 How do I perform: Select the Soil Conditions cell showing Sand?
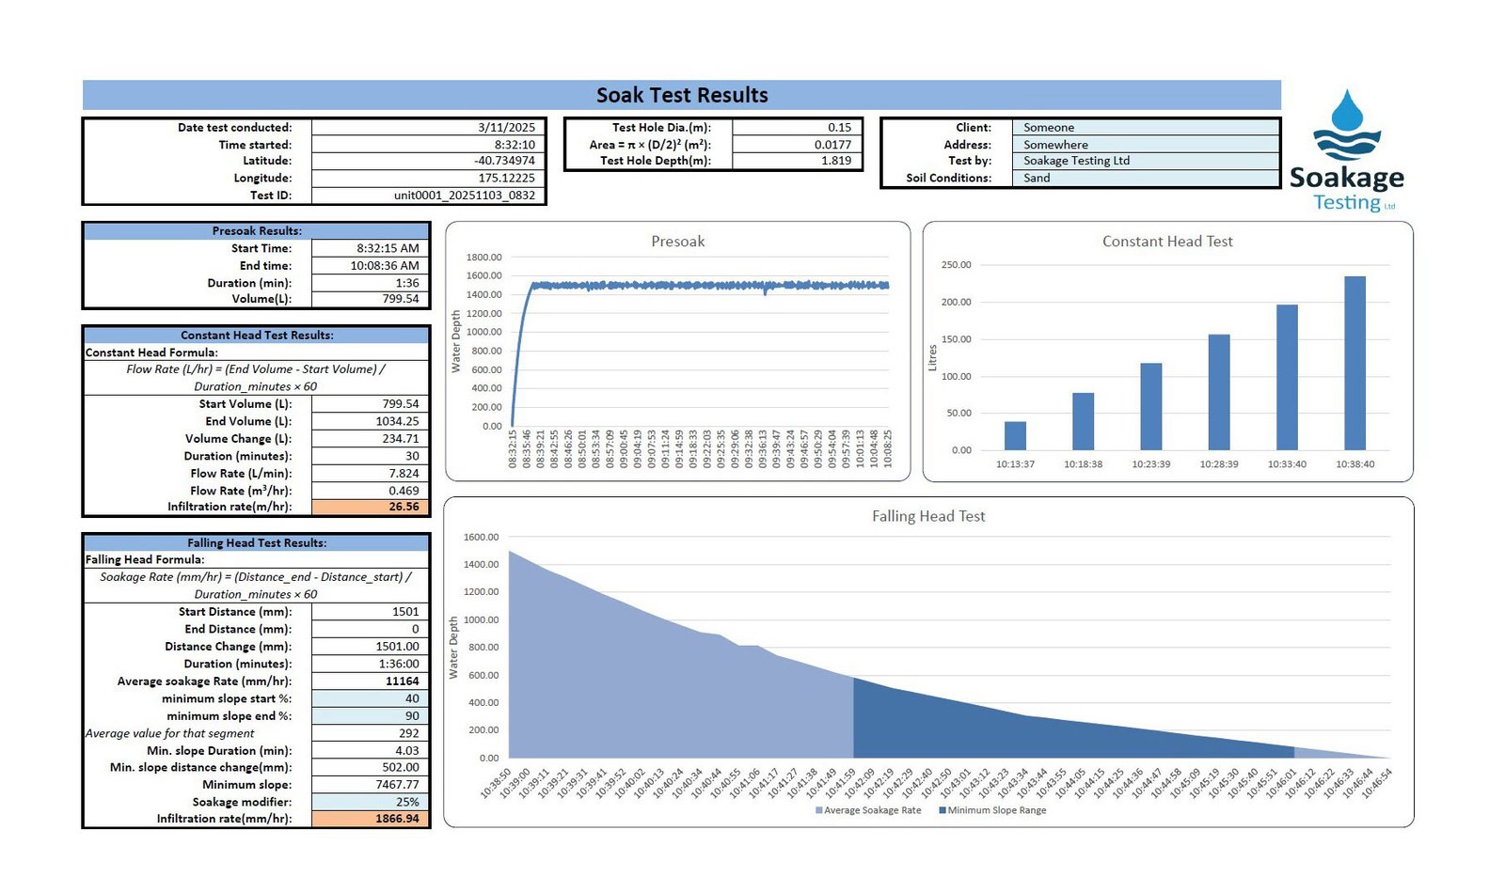pyautogui.click(x=1145, y=178)
